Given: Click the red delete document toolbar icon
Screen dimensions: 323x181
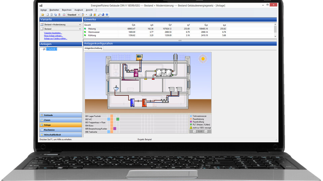Looking at the screenshot, I should [x=59, y=15].
